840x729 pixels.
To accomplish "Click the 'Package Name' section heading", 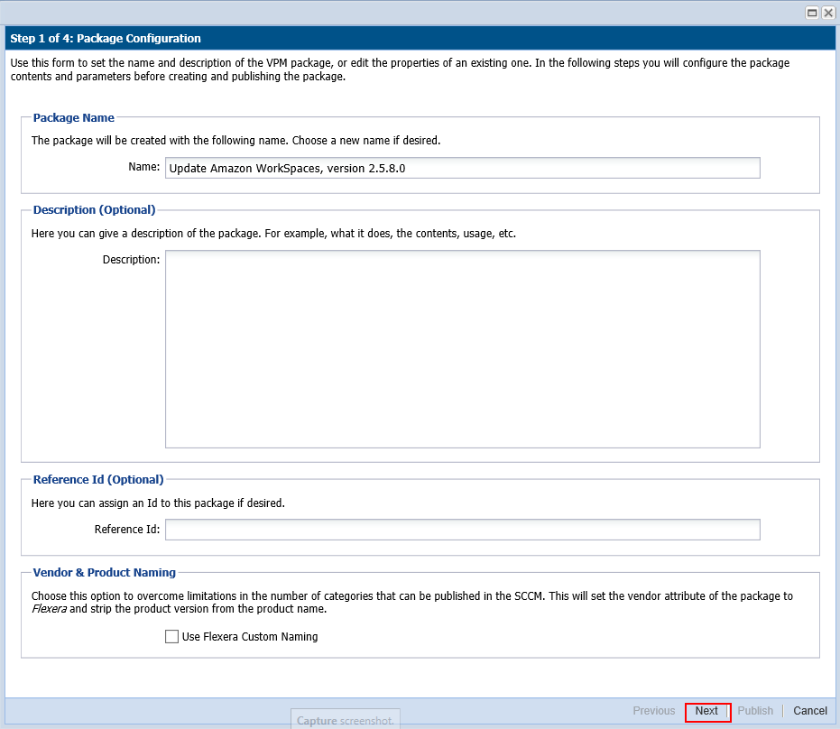I will (74, 117).
